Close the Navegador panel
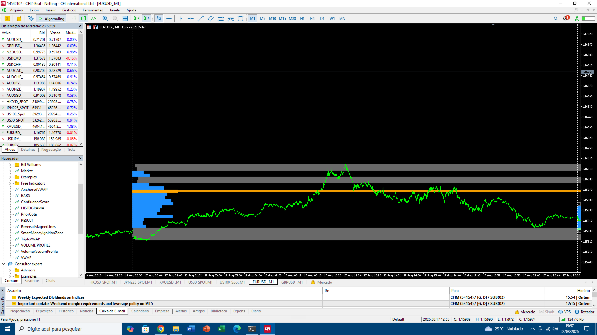The height and width of the screenshot is (335, 597). pyautogui.click(x=80, y=159)
